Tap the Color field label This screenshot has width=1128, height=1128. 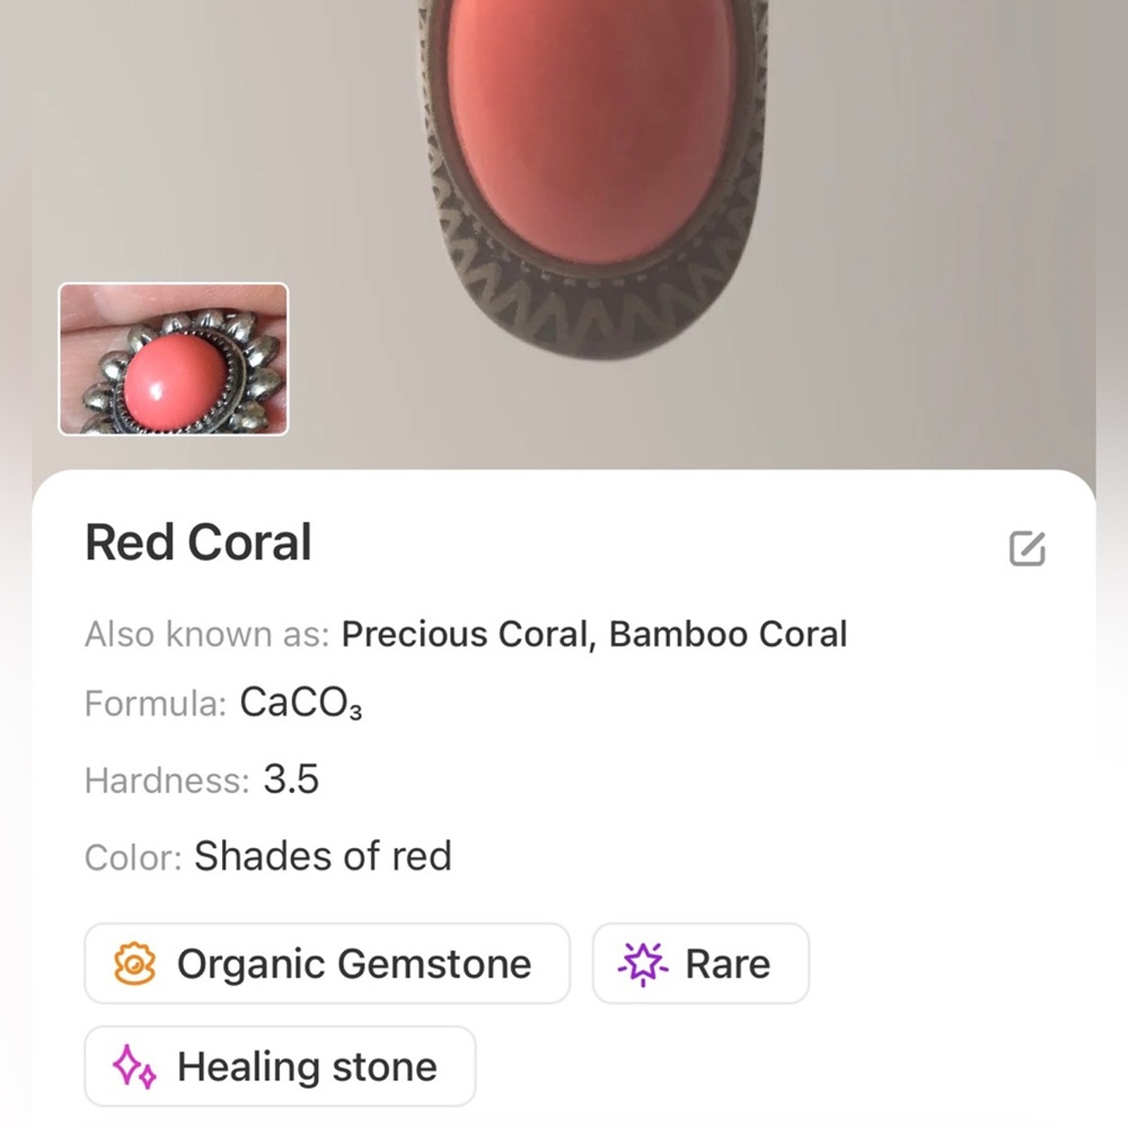[x=133, y=858]
